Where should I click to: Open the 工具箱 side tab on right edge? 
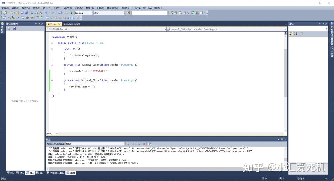332,52
